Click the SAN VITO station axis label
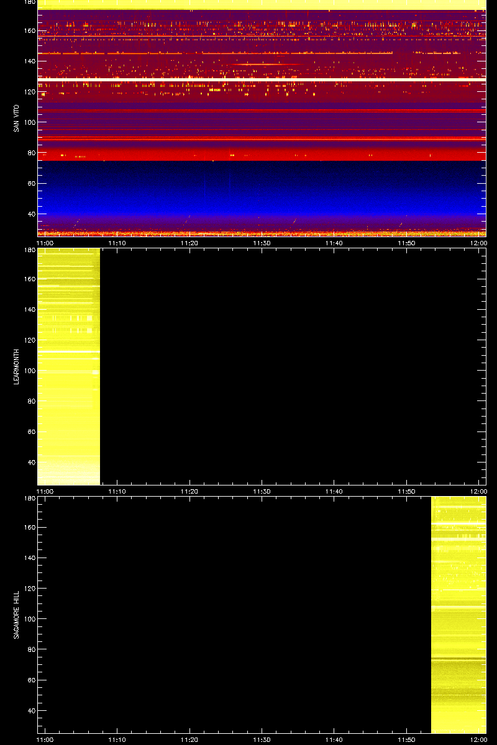This screenshot has height=745, width=497. coord(16,119)
